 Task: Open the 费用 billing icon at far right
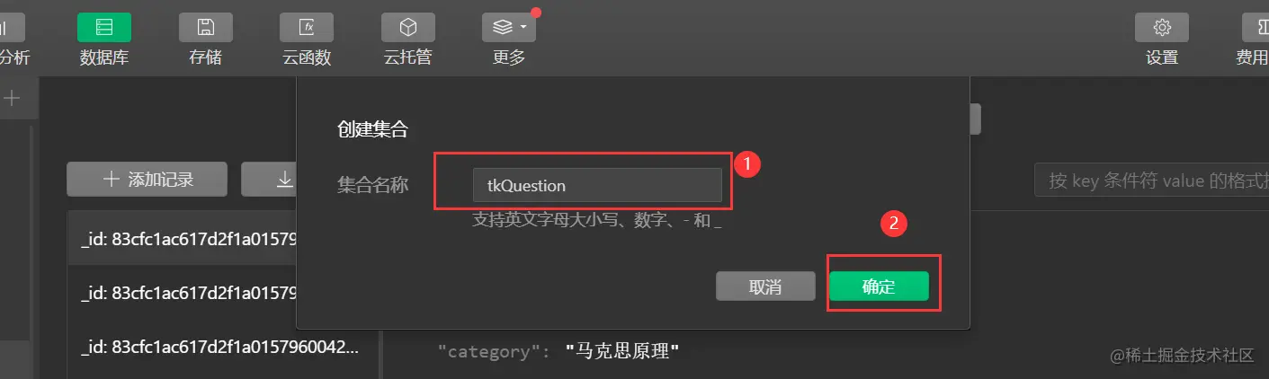coord(1256,27)
